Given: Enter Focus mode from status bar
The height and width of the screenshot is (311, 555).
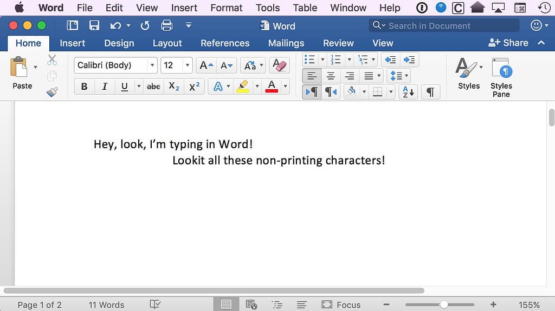Looking at the screenshot, I should tap(341, 305).
